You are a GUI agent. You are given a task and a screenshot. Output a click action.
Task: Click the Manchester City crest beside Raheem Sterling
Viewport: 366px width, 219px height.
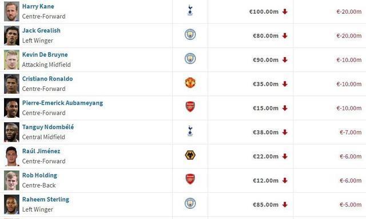(x=190, y=203)
